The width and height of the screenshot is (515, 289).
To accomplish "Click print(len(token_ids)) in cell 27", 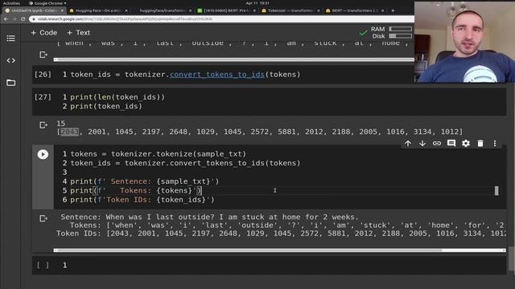I will 117,97.
